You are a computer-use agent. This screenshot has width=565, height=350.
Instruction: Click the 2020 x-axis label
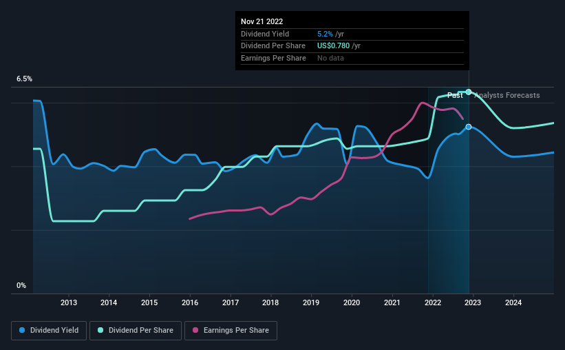pos(352,302)
